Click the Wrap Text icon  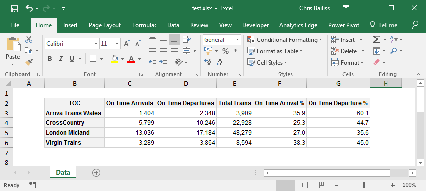[187, 39]
